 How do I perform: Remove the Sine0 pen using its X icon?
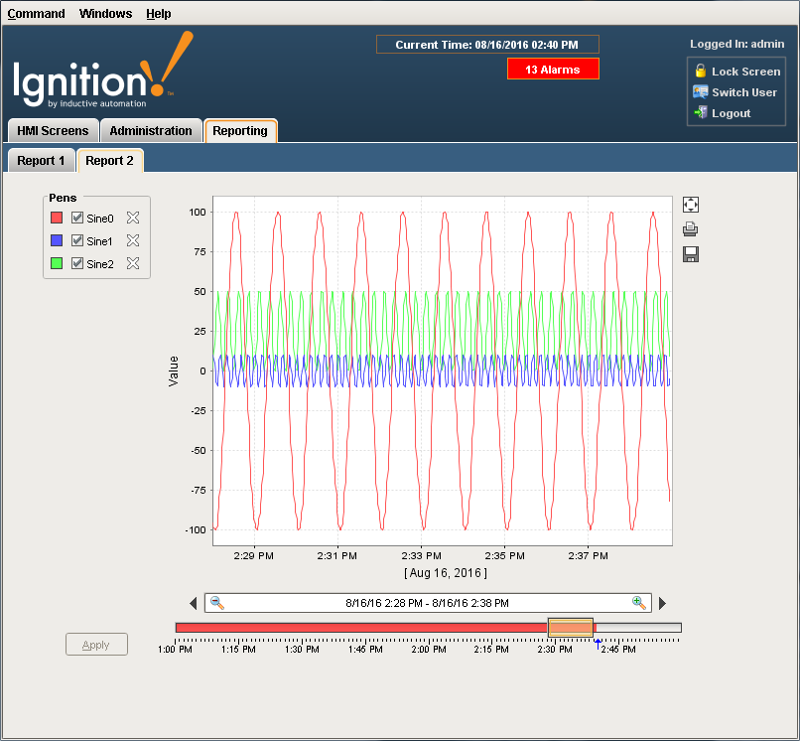(x=134, y=218)
